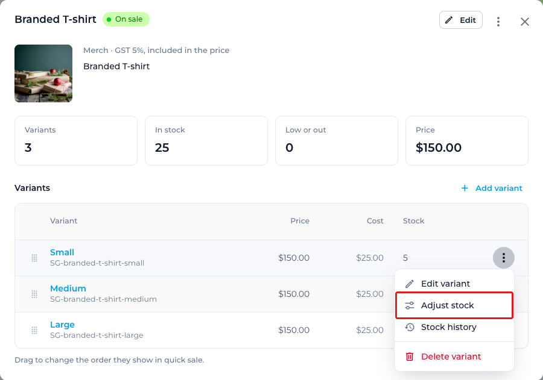Click the Small variant $150.00 price
This screenshot has width=543, height=380.
click(x=294, y=258)
